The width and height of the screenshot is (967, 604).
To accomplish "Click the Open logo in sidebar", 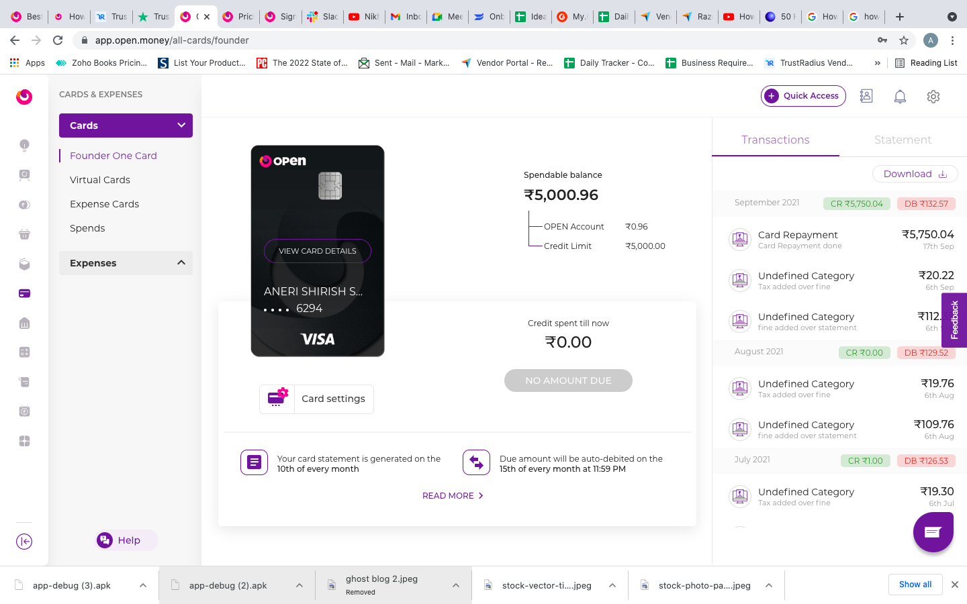I will pos(24,97).
